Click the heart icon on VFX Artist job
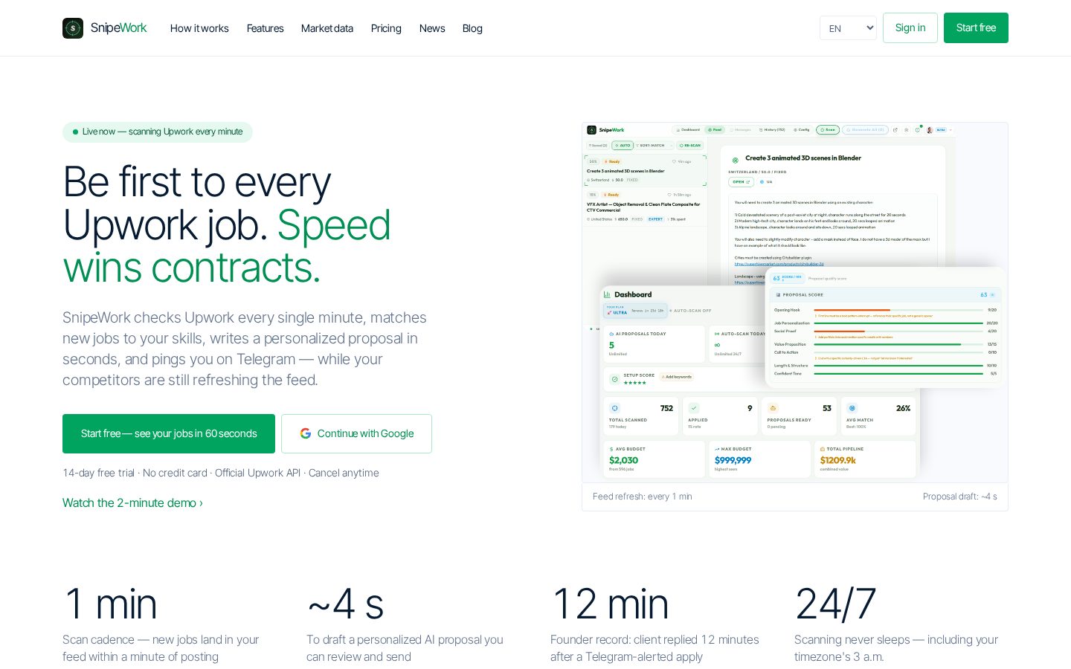 coord(669,195)
